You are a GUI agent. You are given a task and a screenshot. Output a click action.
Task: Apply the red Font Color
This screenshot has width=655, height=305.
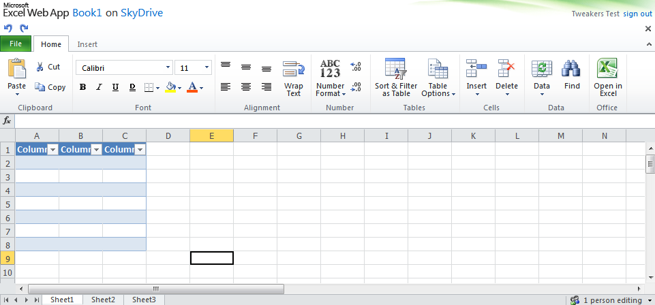192,87
